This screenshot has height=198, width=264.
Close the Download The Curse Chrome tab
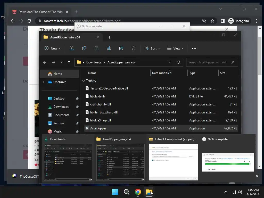[x=67, y=12]
